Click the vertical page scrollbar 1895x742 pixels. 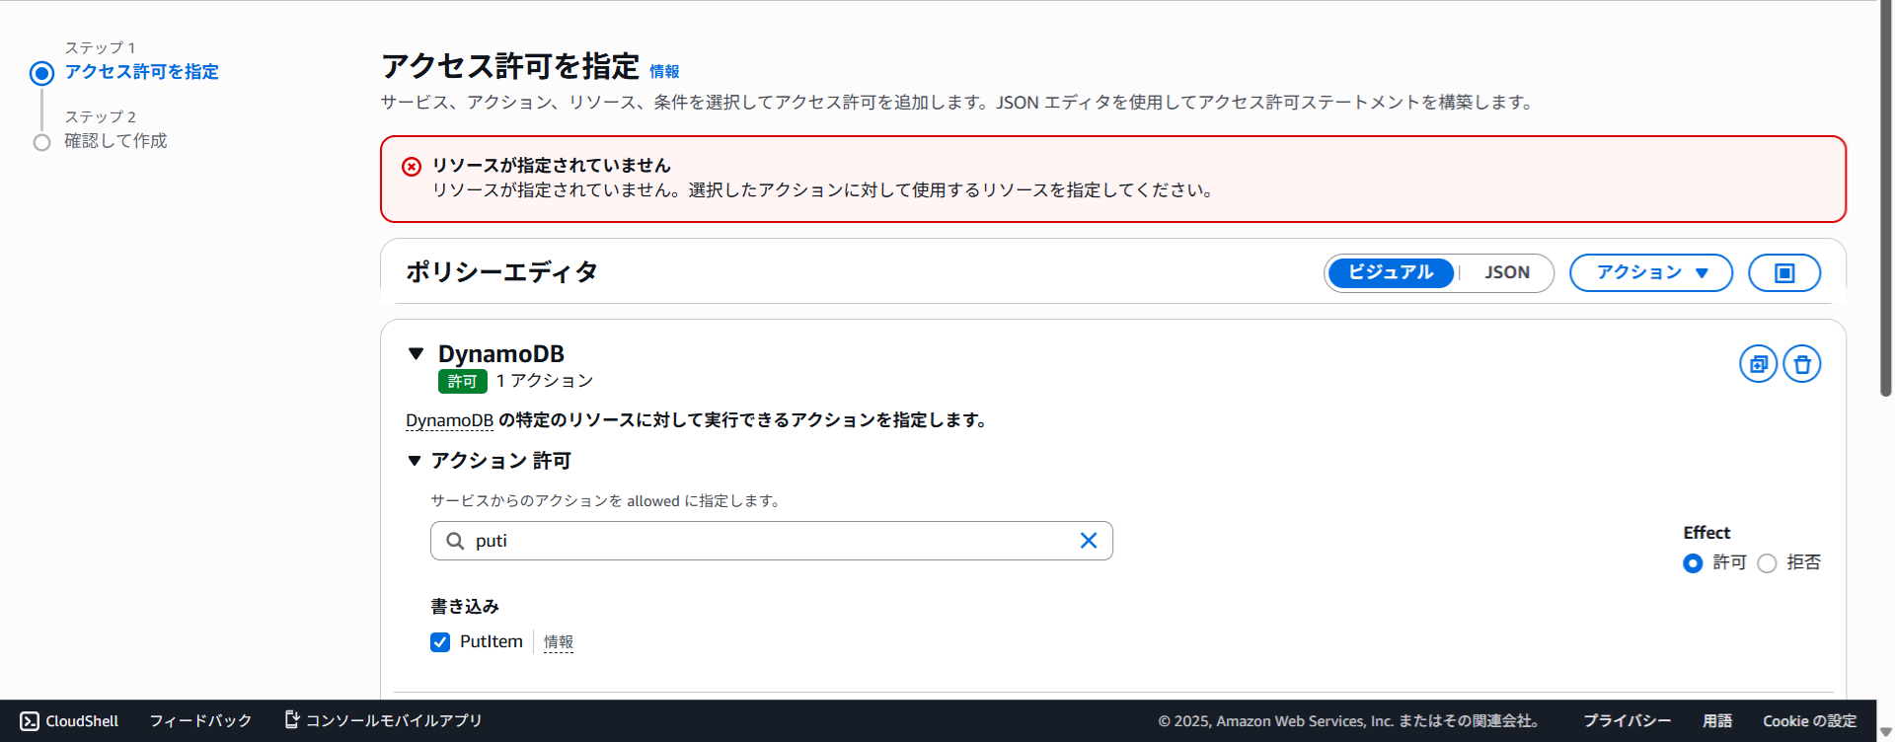(x=1885, y=197)
